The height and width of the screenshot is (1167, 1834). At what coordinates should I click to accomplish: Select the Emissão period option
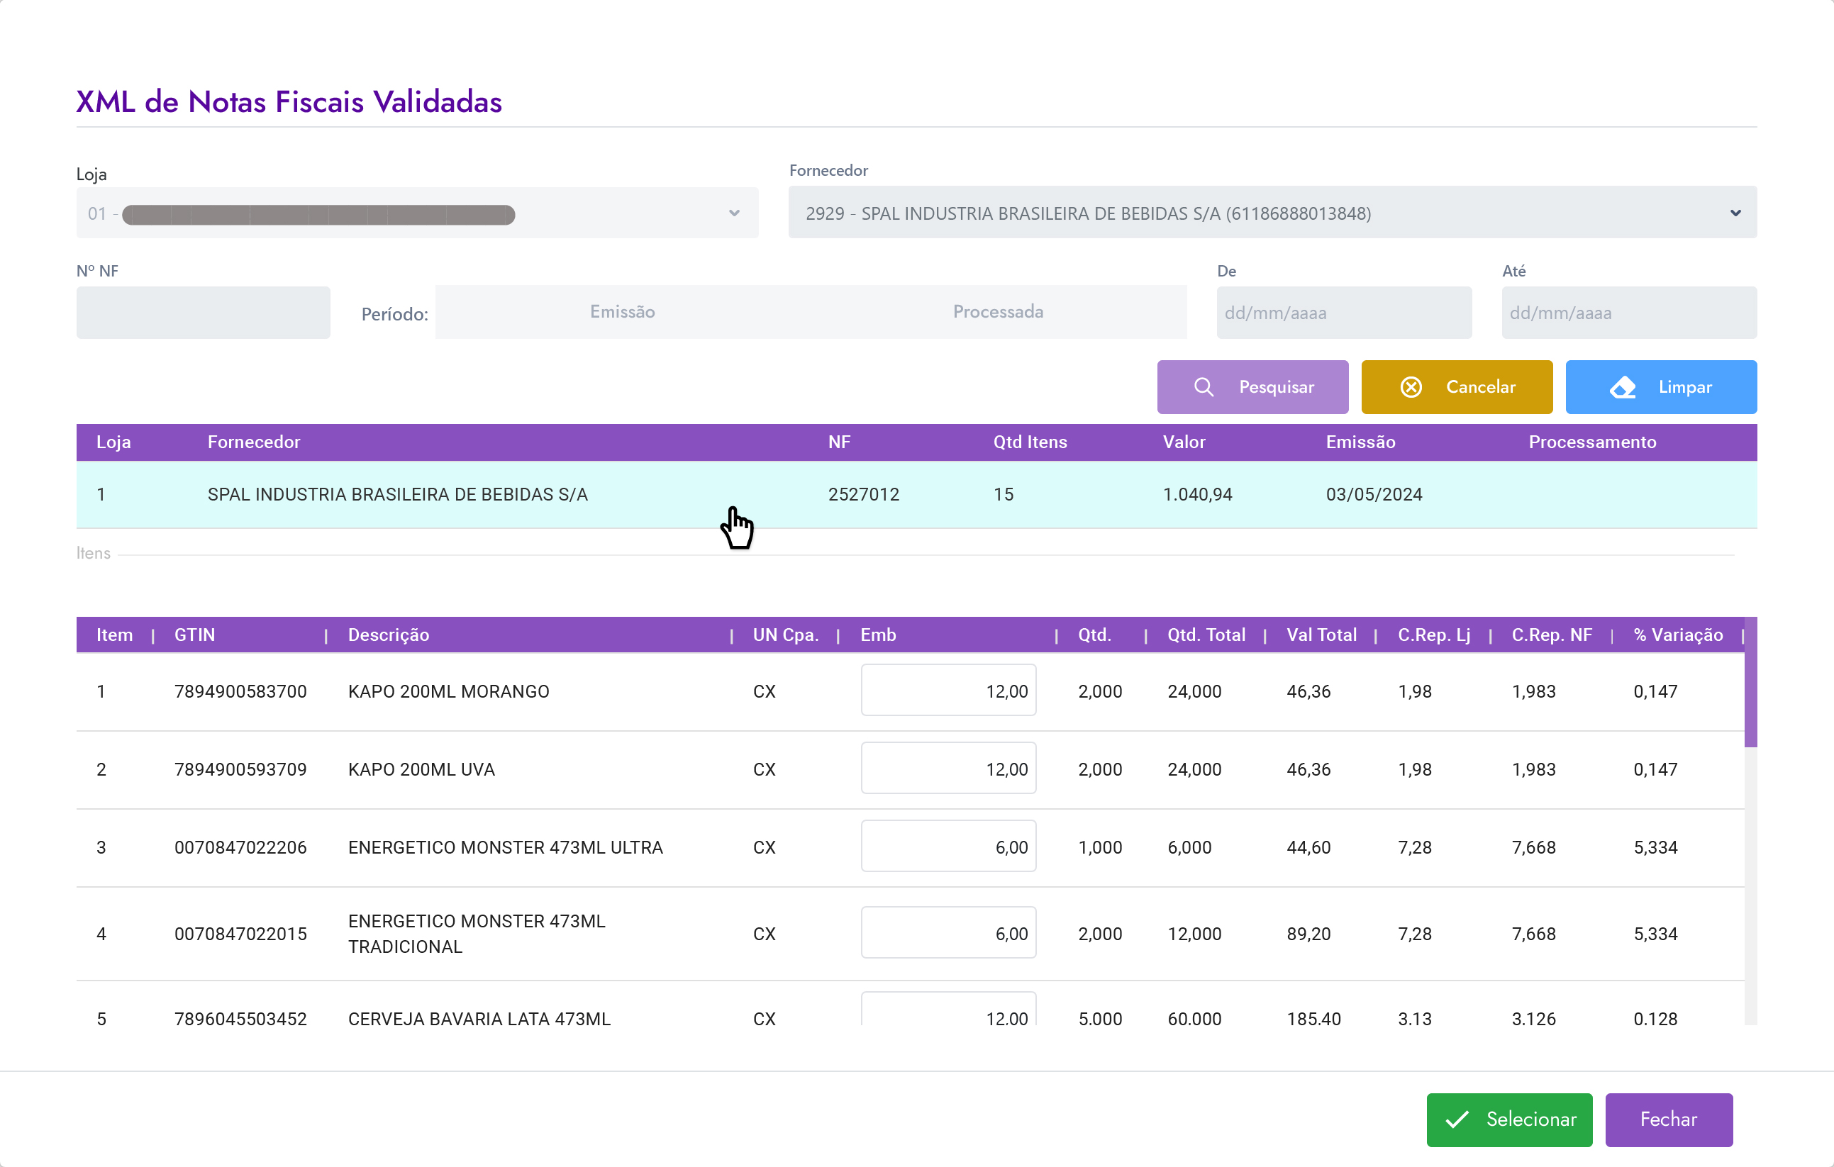pyautogui.click(x=622, y=312)
